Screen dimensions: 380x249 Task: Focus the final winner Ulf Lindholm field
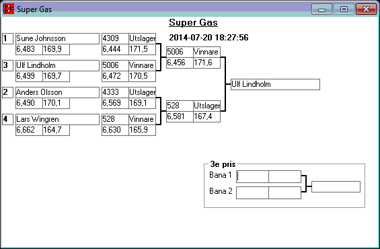pyautogui.click(x=275, y=84)
